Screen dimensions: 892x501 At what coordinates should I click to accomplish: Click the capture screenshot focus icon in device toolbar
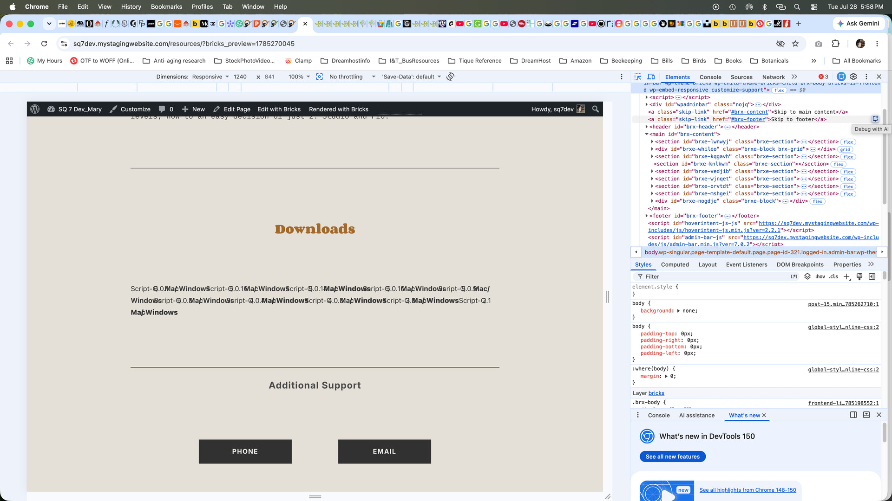(x=320, y=77)
